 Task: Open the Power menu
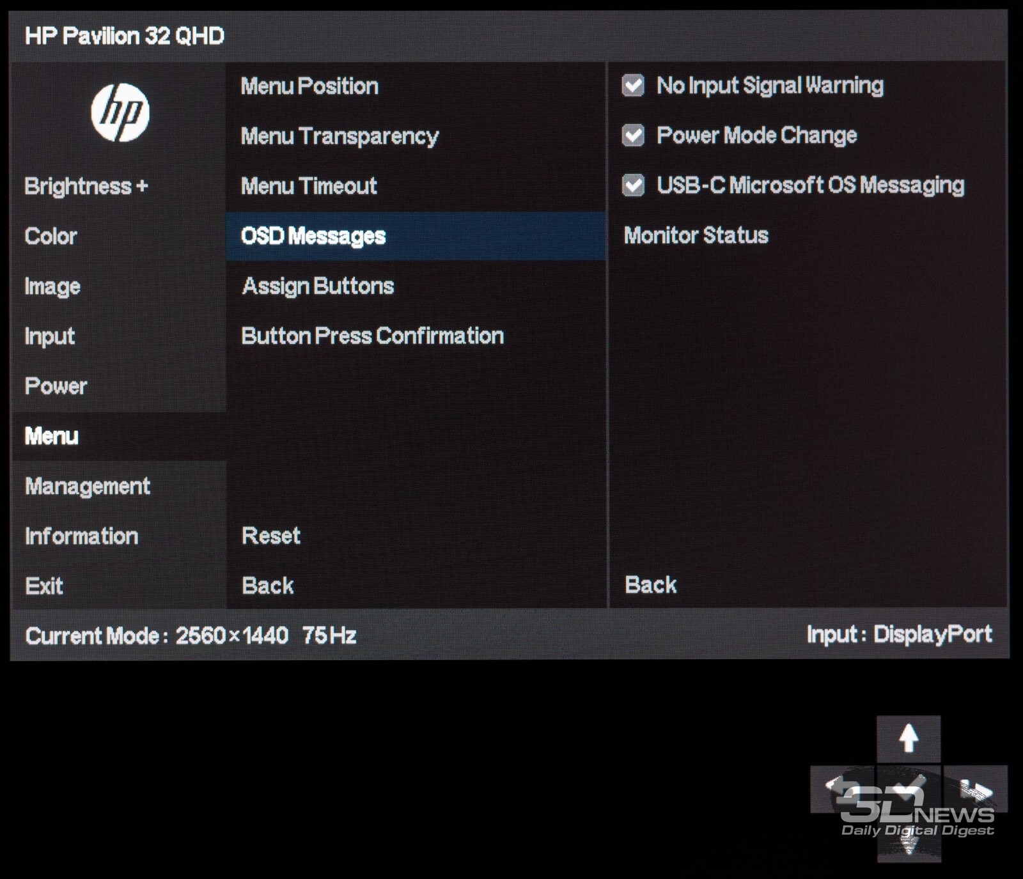click(56, 386)
